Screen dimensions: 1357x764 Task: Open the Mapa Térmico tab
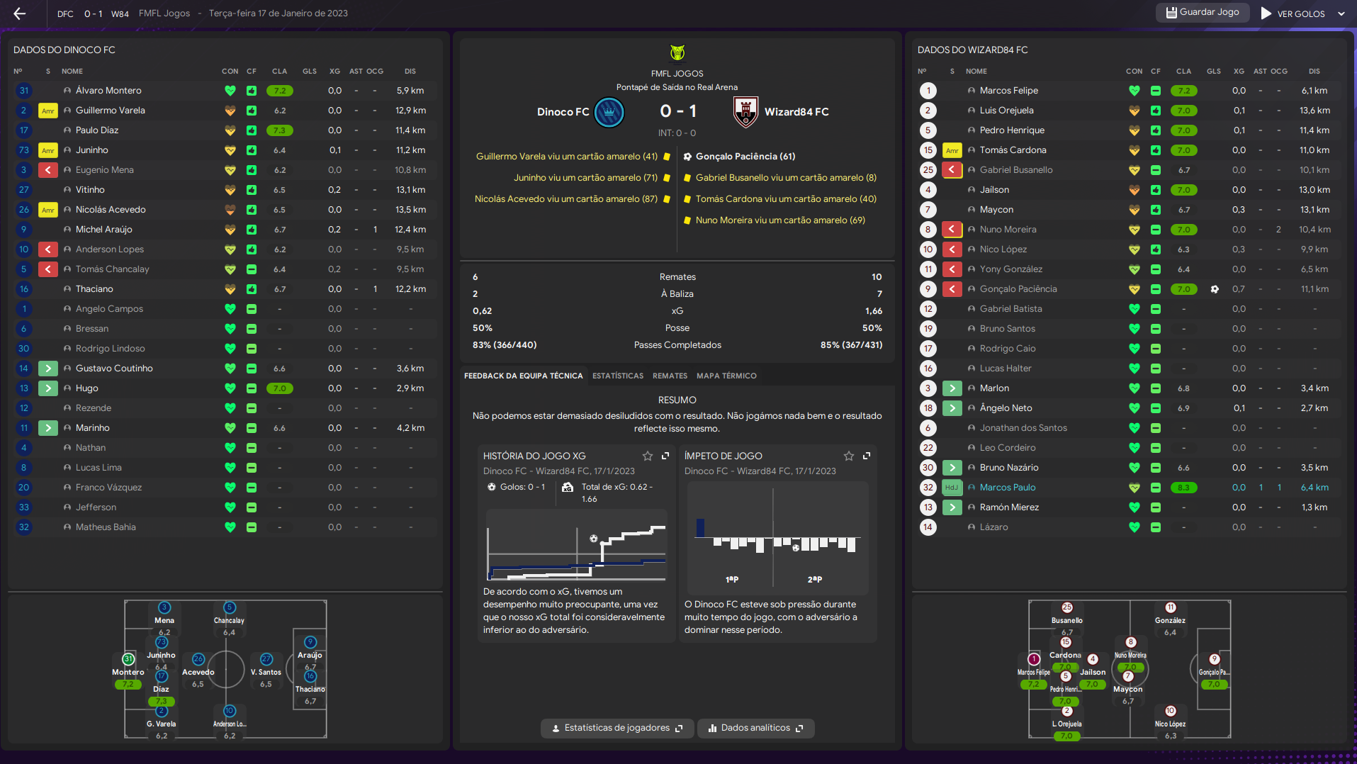coord(726,376)
